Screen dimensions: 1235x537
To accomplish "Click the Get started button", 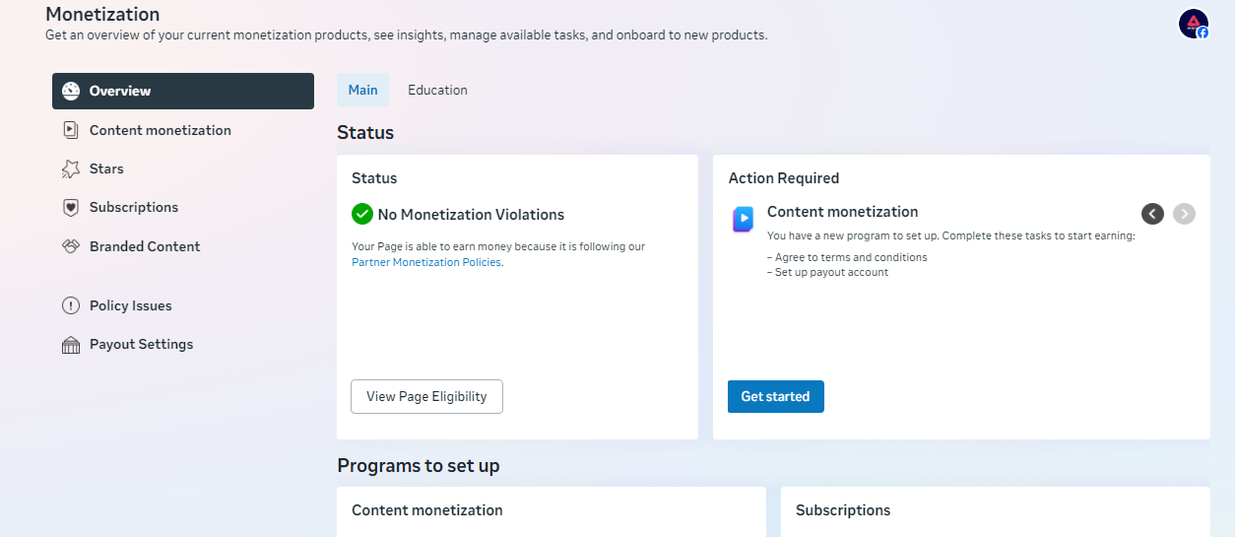I will (776, 396).
